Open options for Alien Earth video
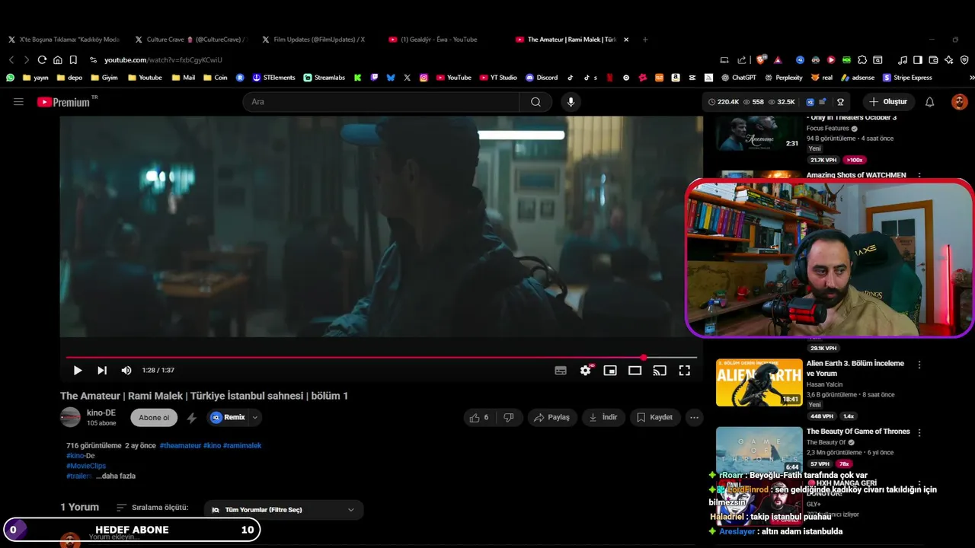Screen dimensions: 975x548 coord(919,365)
